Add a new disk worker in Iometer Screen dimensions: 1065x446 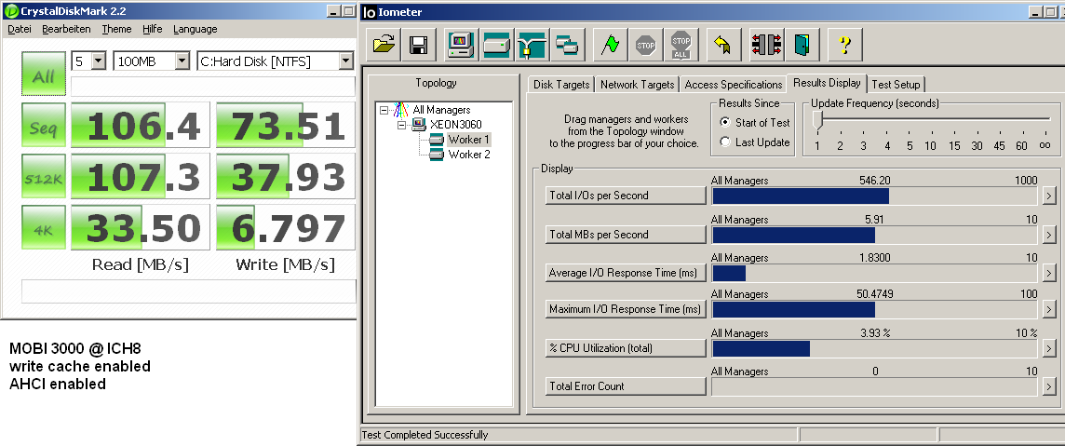pos(496,46)
